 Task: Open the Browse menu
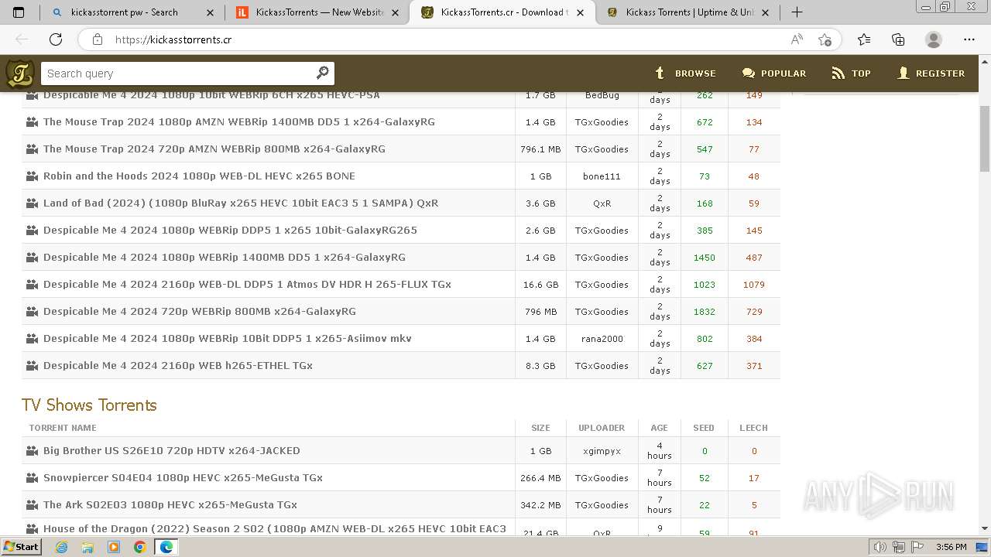685,73
